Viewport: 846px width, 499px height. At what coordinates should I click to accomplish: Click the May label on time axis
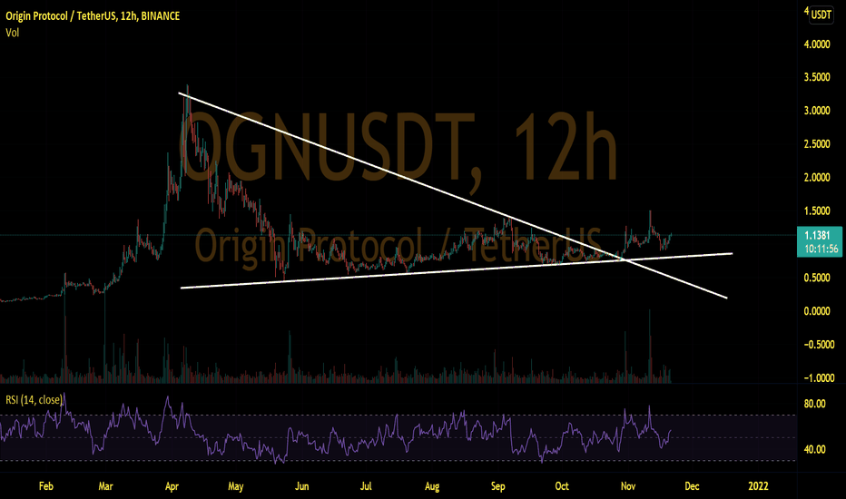point(236,486)
